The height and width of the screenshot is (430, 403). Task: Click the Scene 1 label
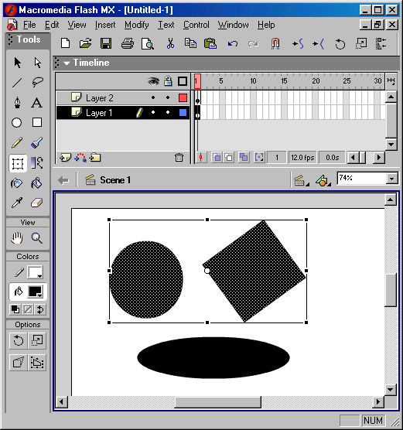(x=115, y=180)
